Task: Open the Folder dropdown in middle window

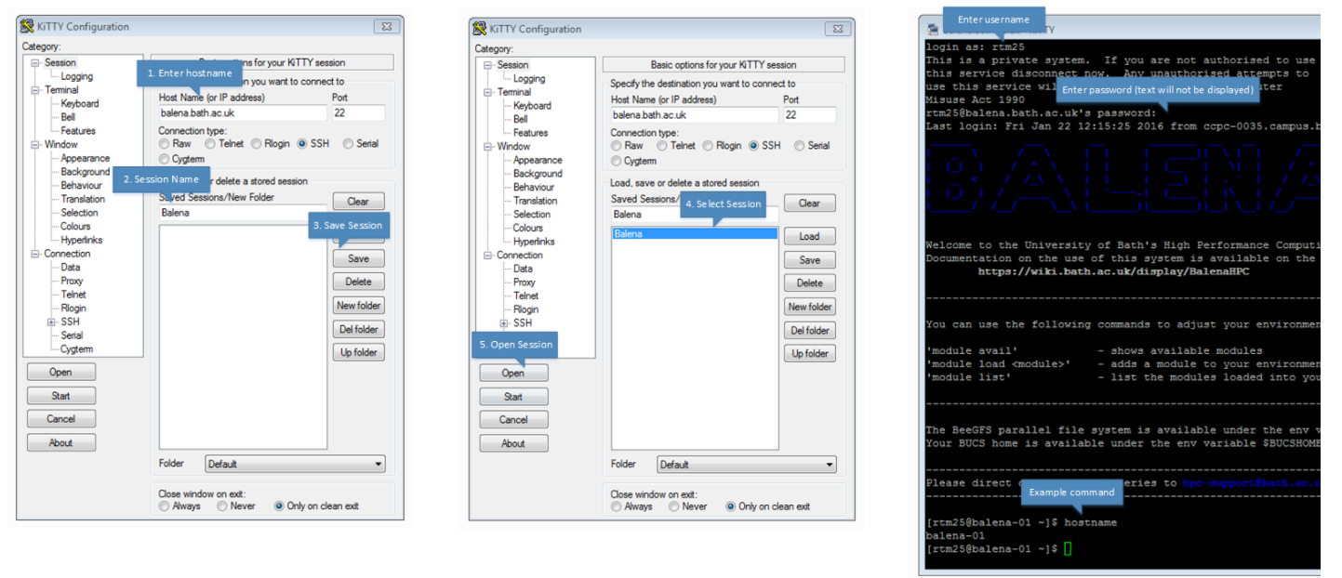Action: 747,465
